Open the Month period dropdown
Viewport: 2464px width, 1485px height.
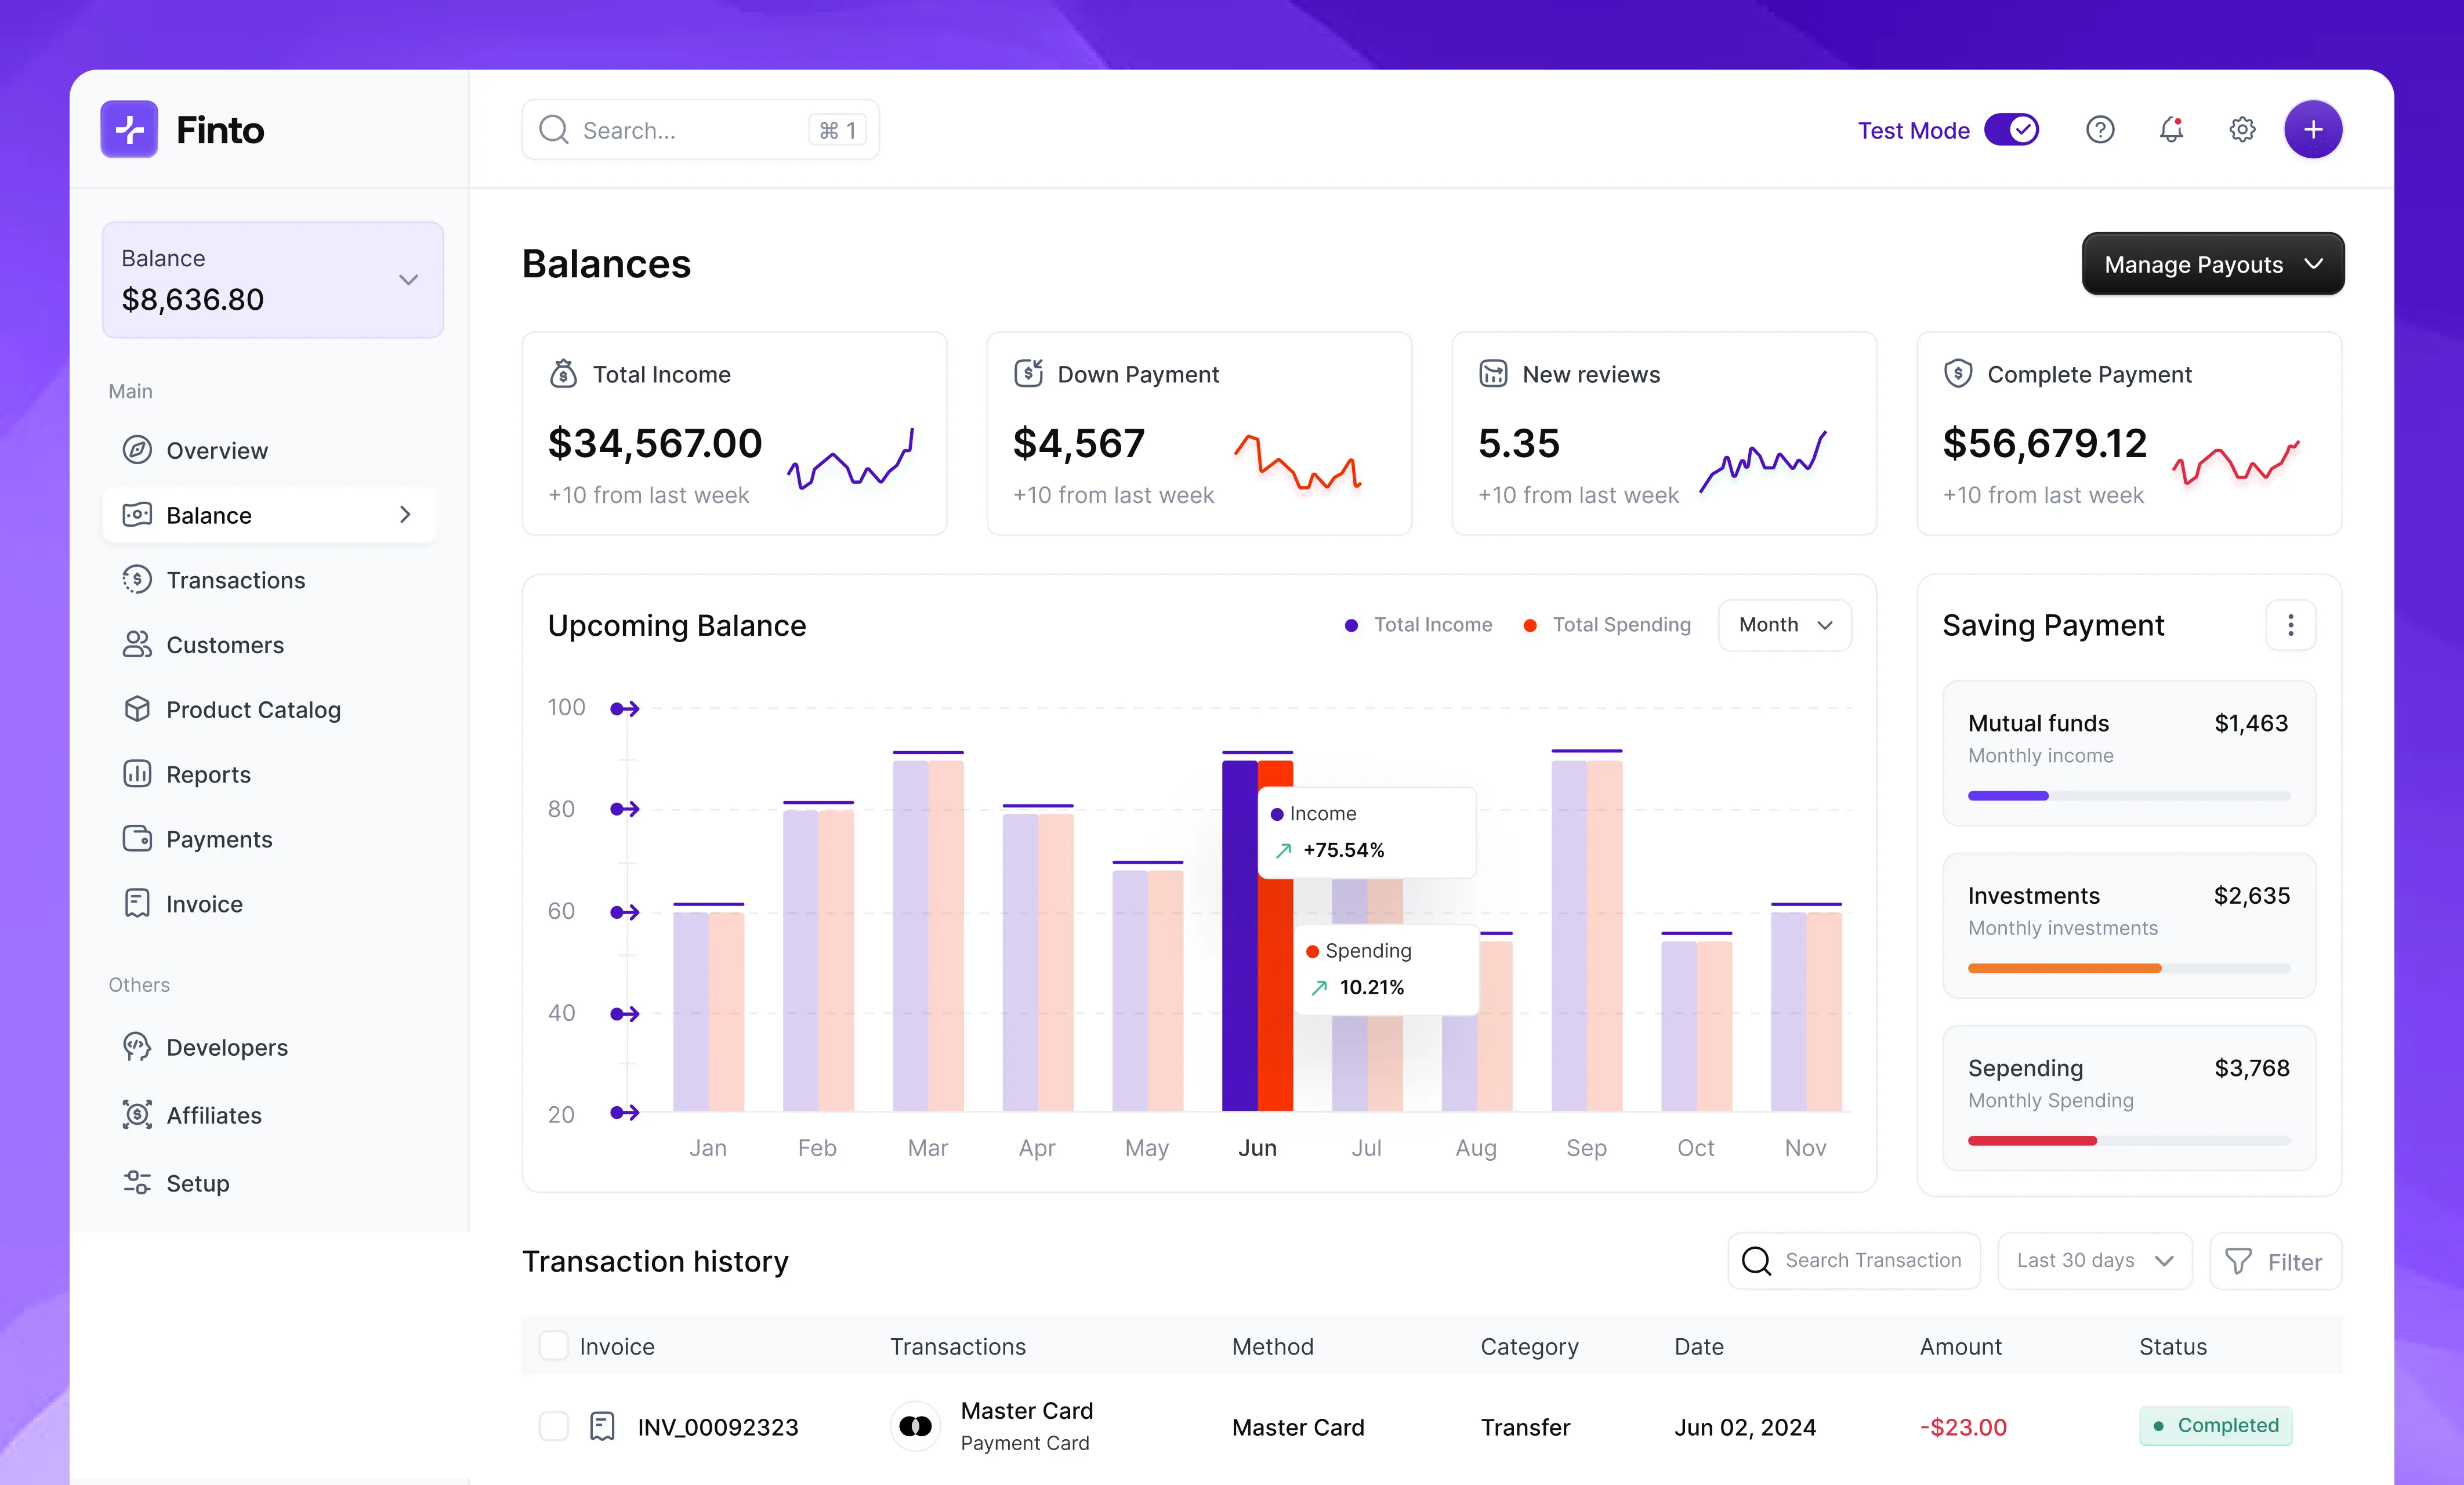tap(1784, 625)
